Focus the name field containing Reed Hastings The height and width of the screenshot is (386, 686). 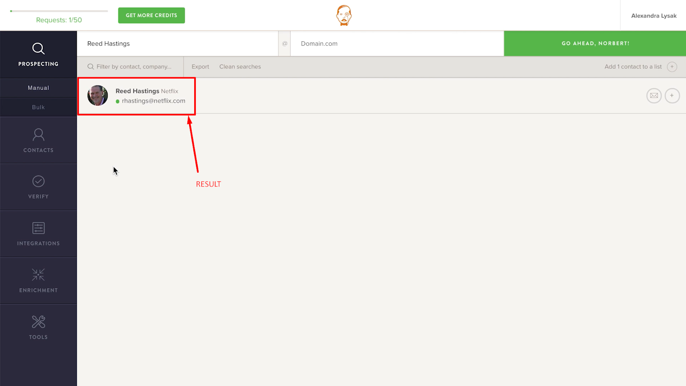click(178, 43)
